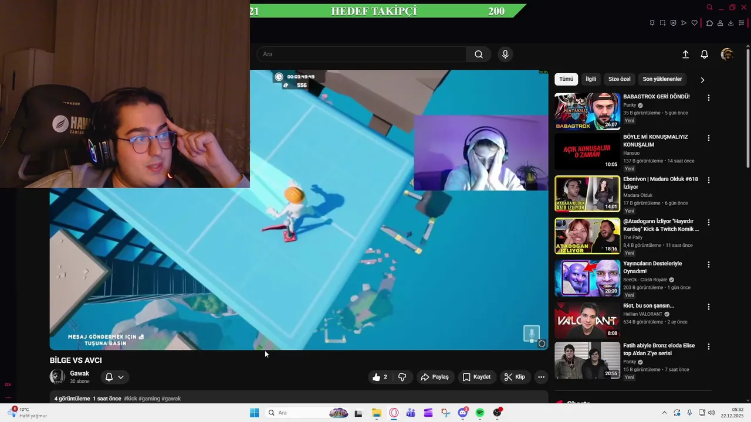Open Yayıncıların Desteleriyle Oynadım! title
The image size is (751, 422).
[x=652, y=267]
